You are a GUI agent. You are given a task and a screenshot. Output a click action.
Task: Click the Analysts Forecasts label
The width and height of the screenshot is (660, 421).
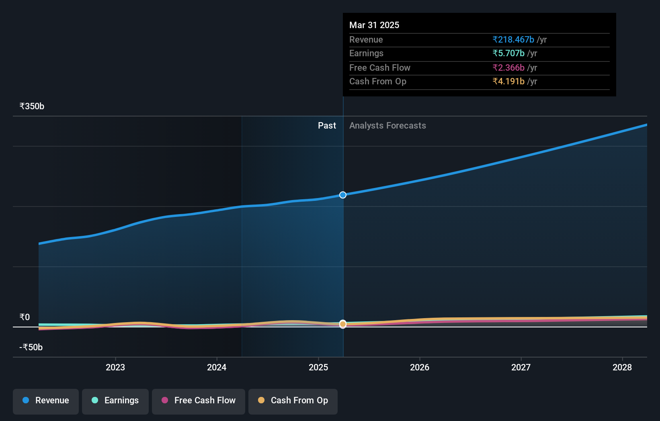tap(387, 125)
